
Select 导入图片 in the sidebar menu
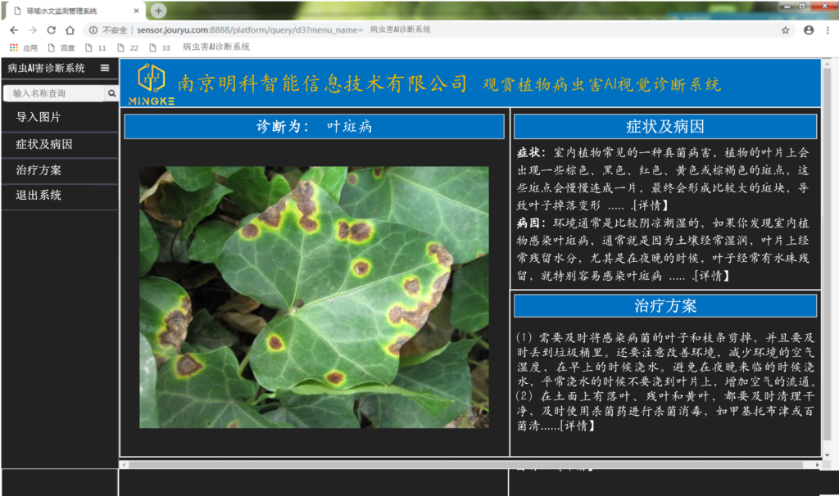point(39,118)
